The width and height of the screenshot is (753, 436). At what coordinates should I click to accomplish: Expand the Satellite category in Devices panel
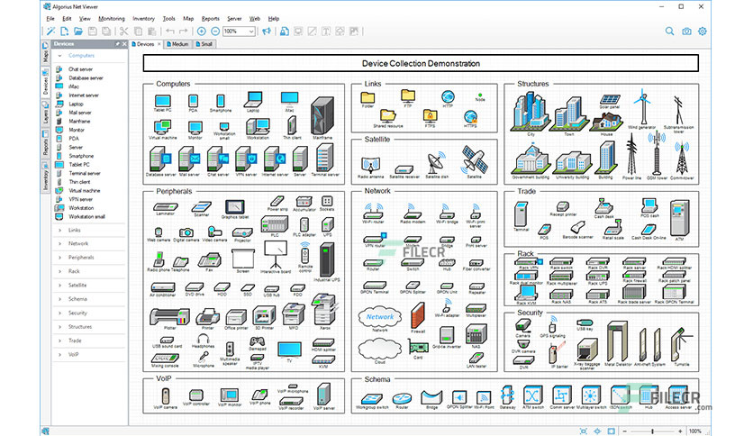pyautogui.click(x=59, y=286)
